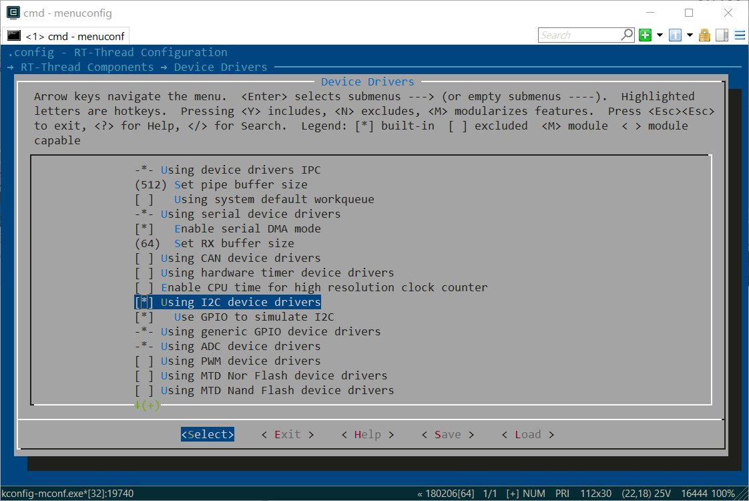The height and width of the screenshot is (501, 749).
Task: Toggle 'Using PWM device drivers' checkbox
Action: [x=144, y=361]
